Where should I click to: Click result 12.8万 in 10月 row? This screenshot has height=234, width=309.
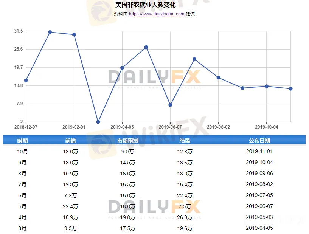[x=185, y=152]
